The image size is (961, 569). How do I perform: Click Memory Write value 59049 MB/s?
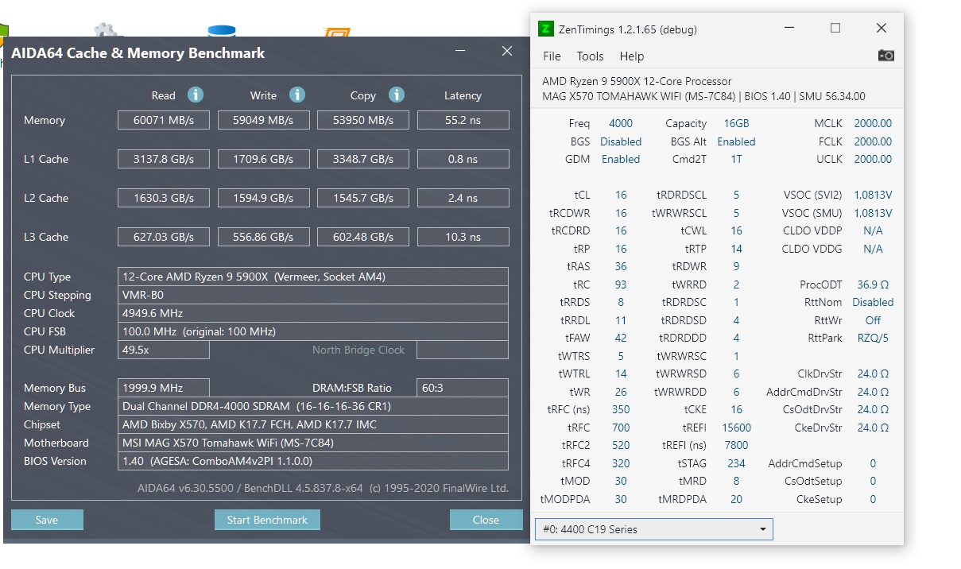(263, 120)
